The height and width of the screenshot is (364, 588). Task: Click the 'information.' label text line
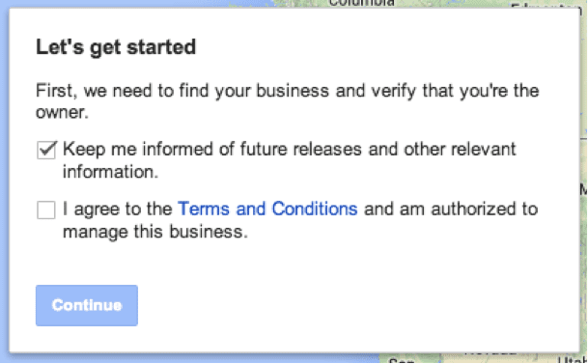click(x=111, y=172)
